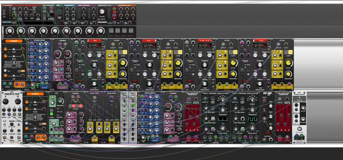Click the main VOLUME knob
The height and width of the screenshot is (160, 343).
(102, 12)
